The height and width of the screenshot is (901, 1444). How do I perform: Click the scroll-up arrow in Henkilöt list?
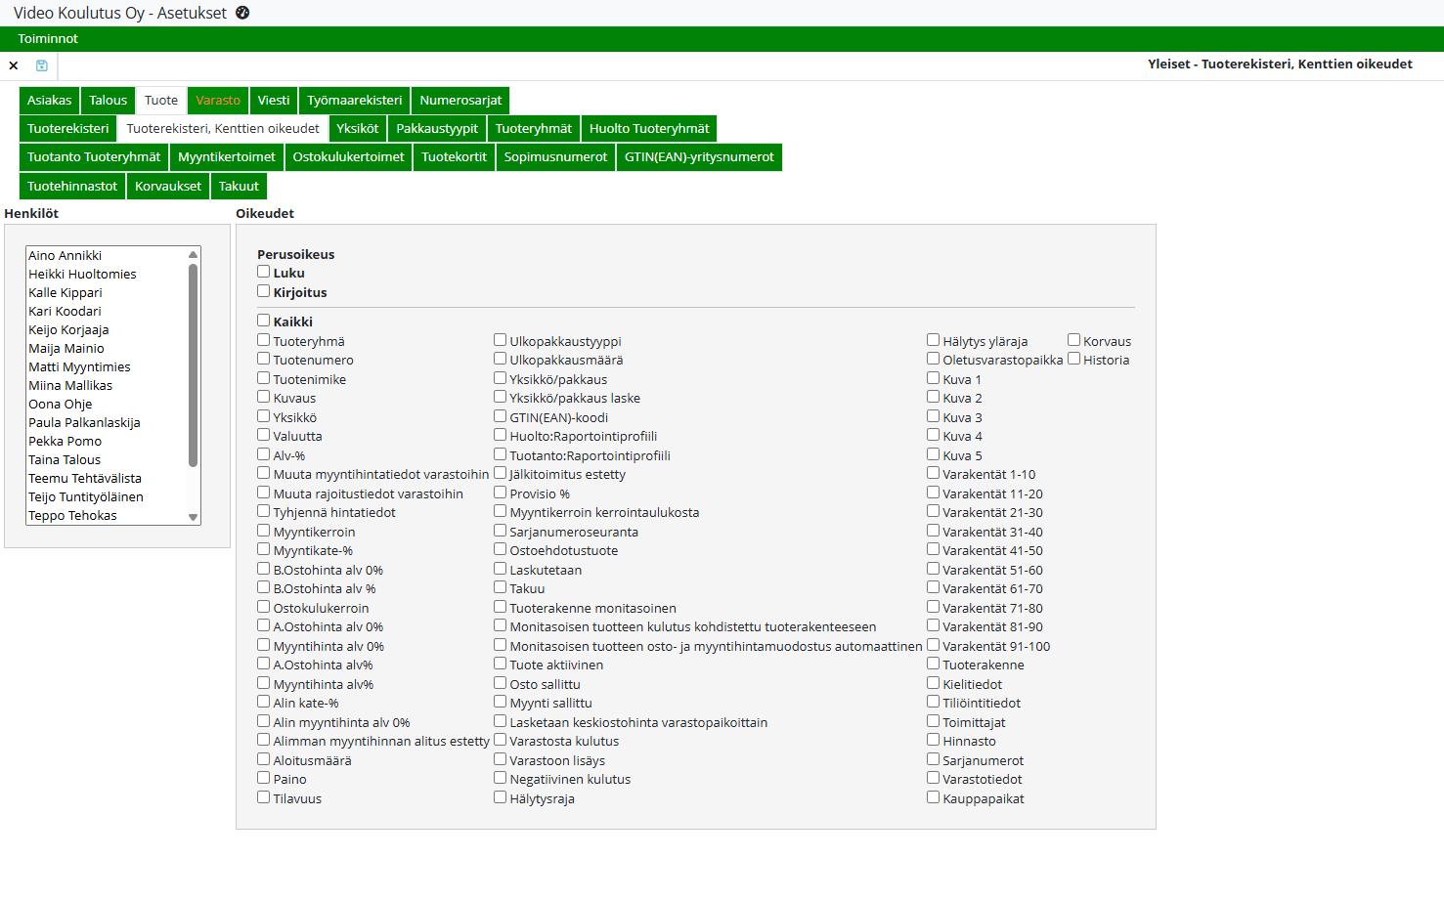point(193,255)
